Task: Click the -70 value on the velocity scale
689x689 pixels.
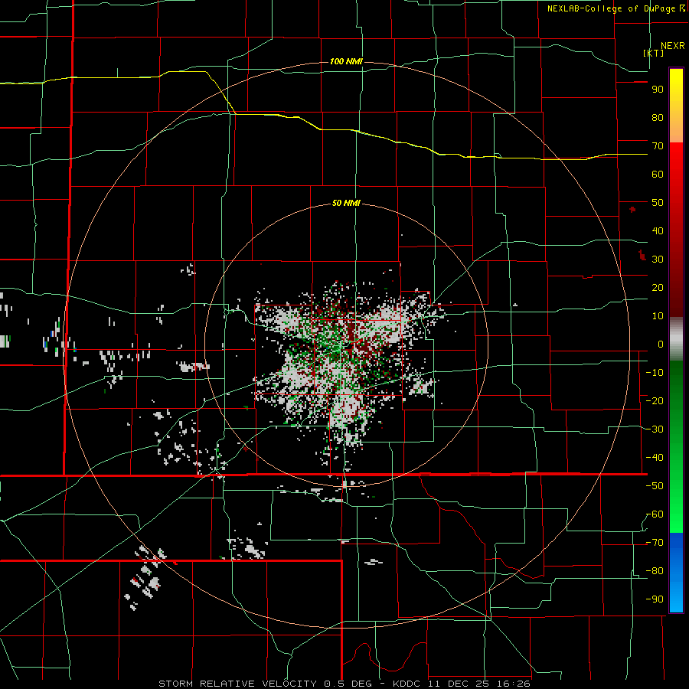Action: coord(655,543)
